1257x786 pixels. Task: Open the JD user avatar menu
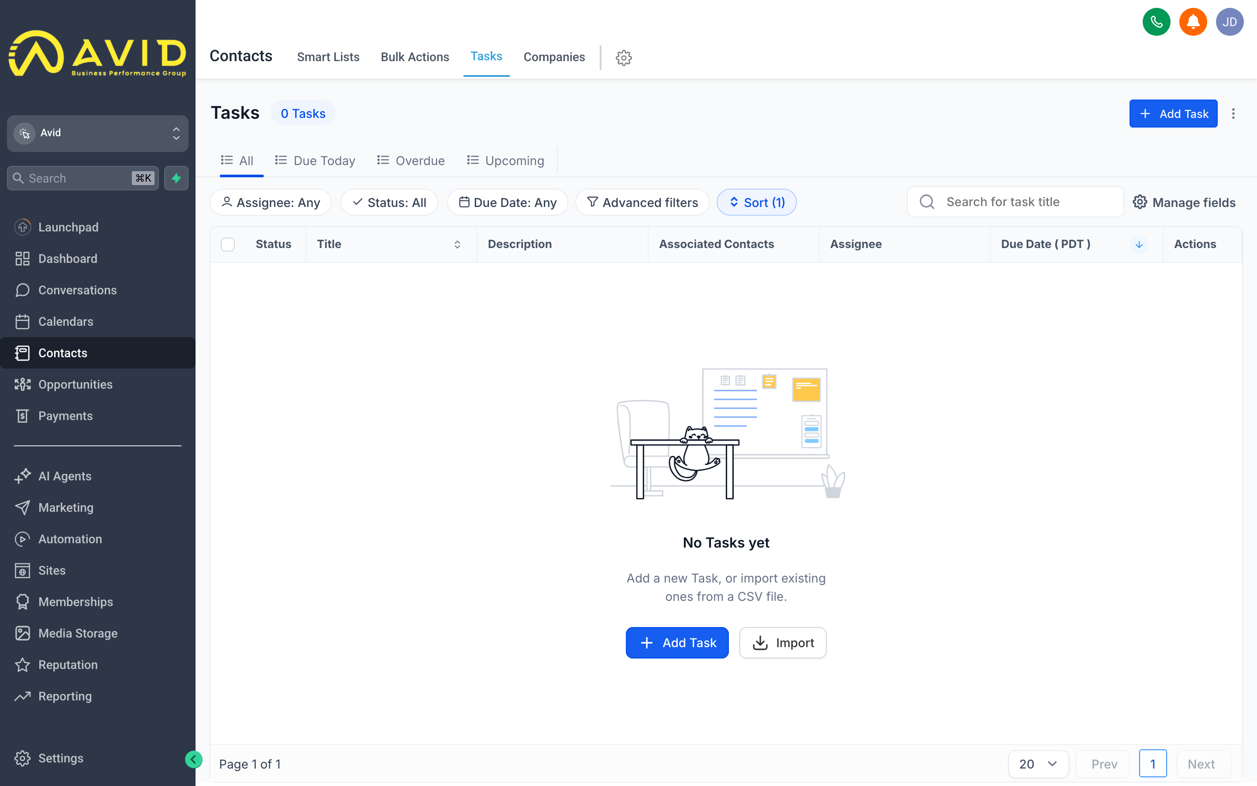coord(1229,22)
